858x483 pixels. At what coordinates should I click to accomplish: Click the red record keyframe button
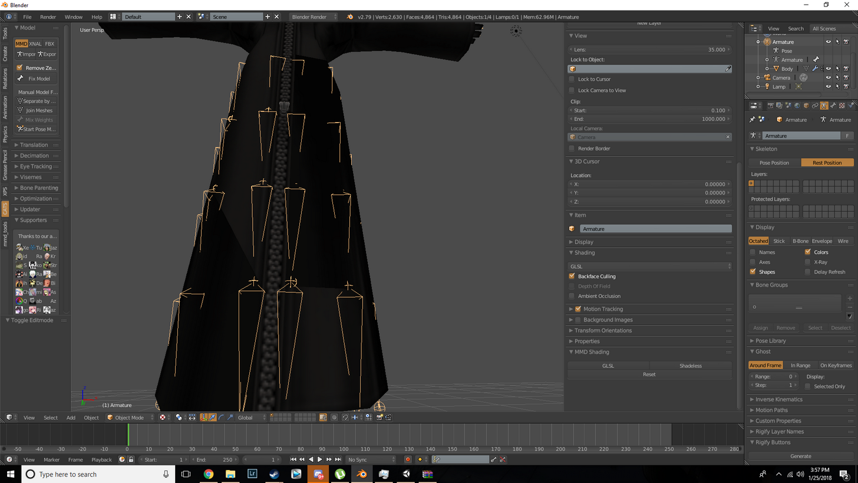tap(407, 459)
